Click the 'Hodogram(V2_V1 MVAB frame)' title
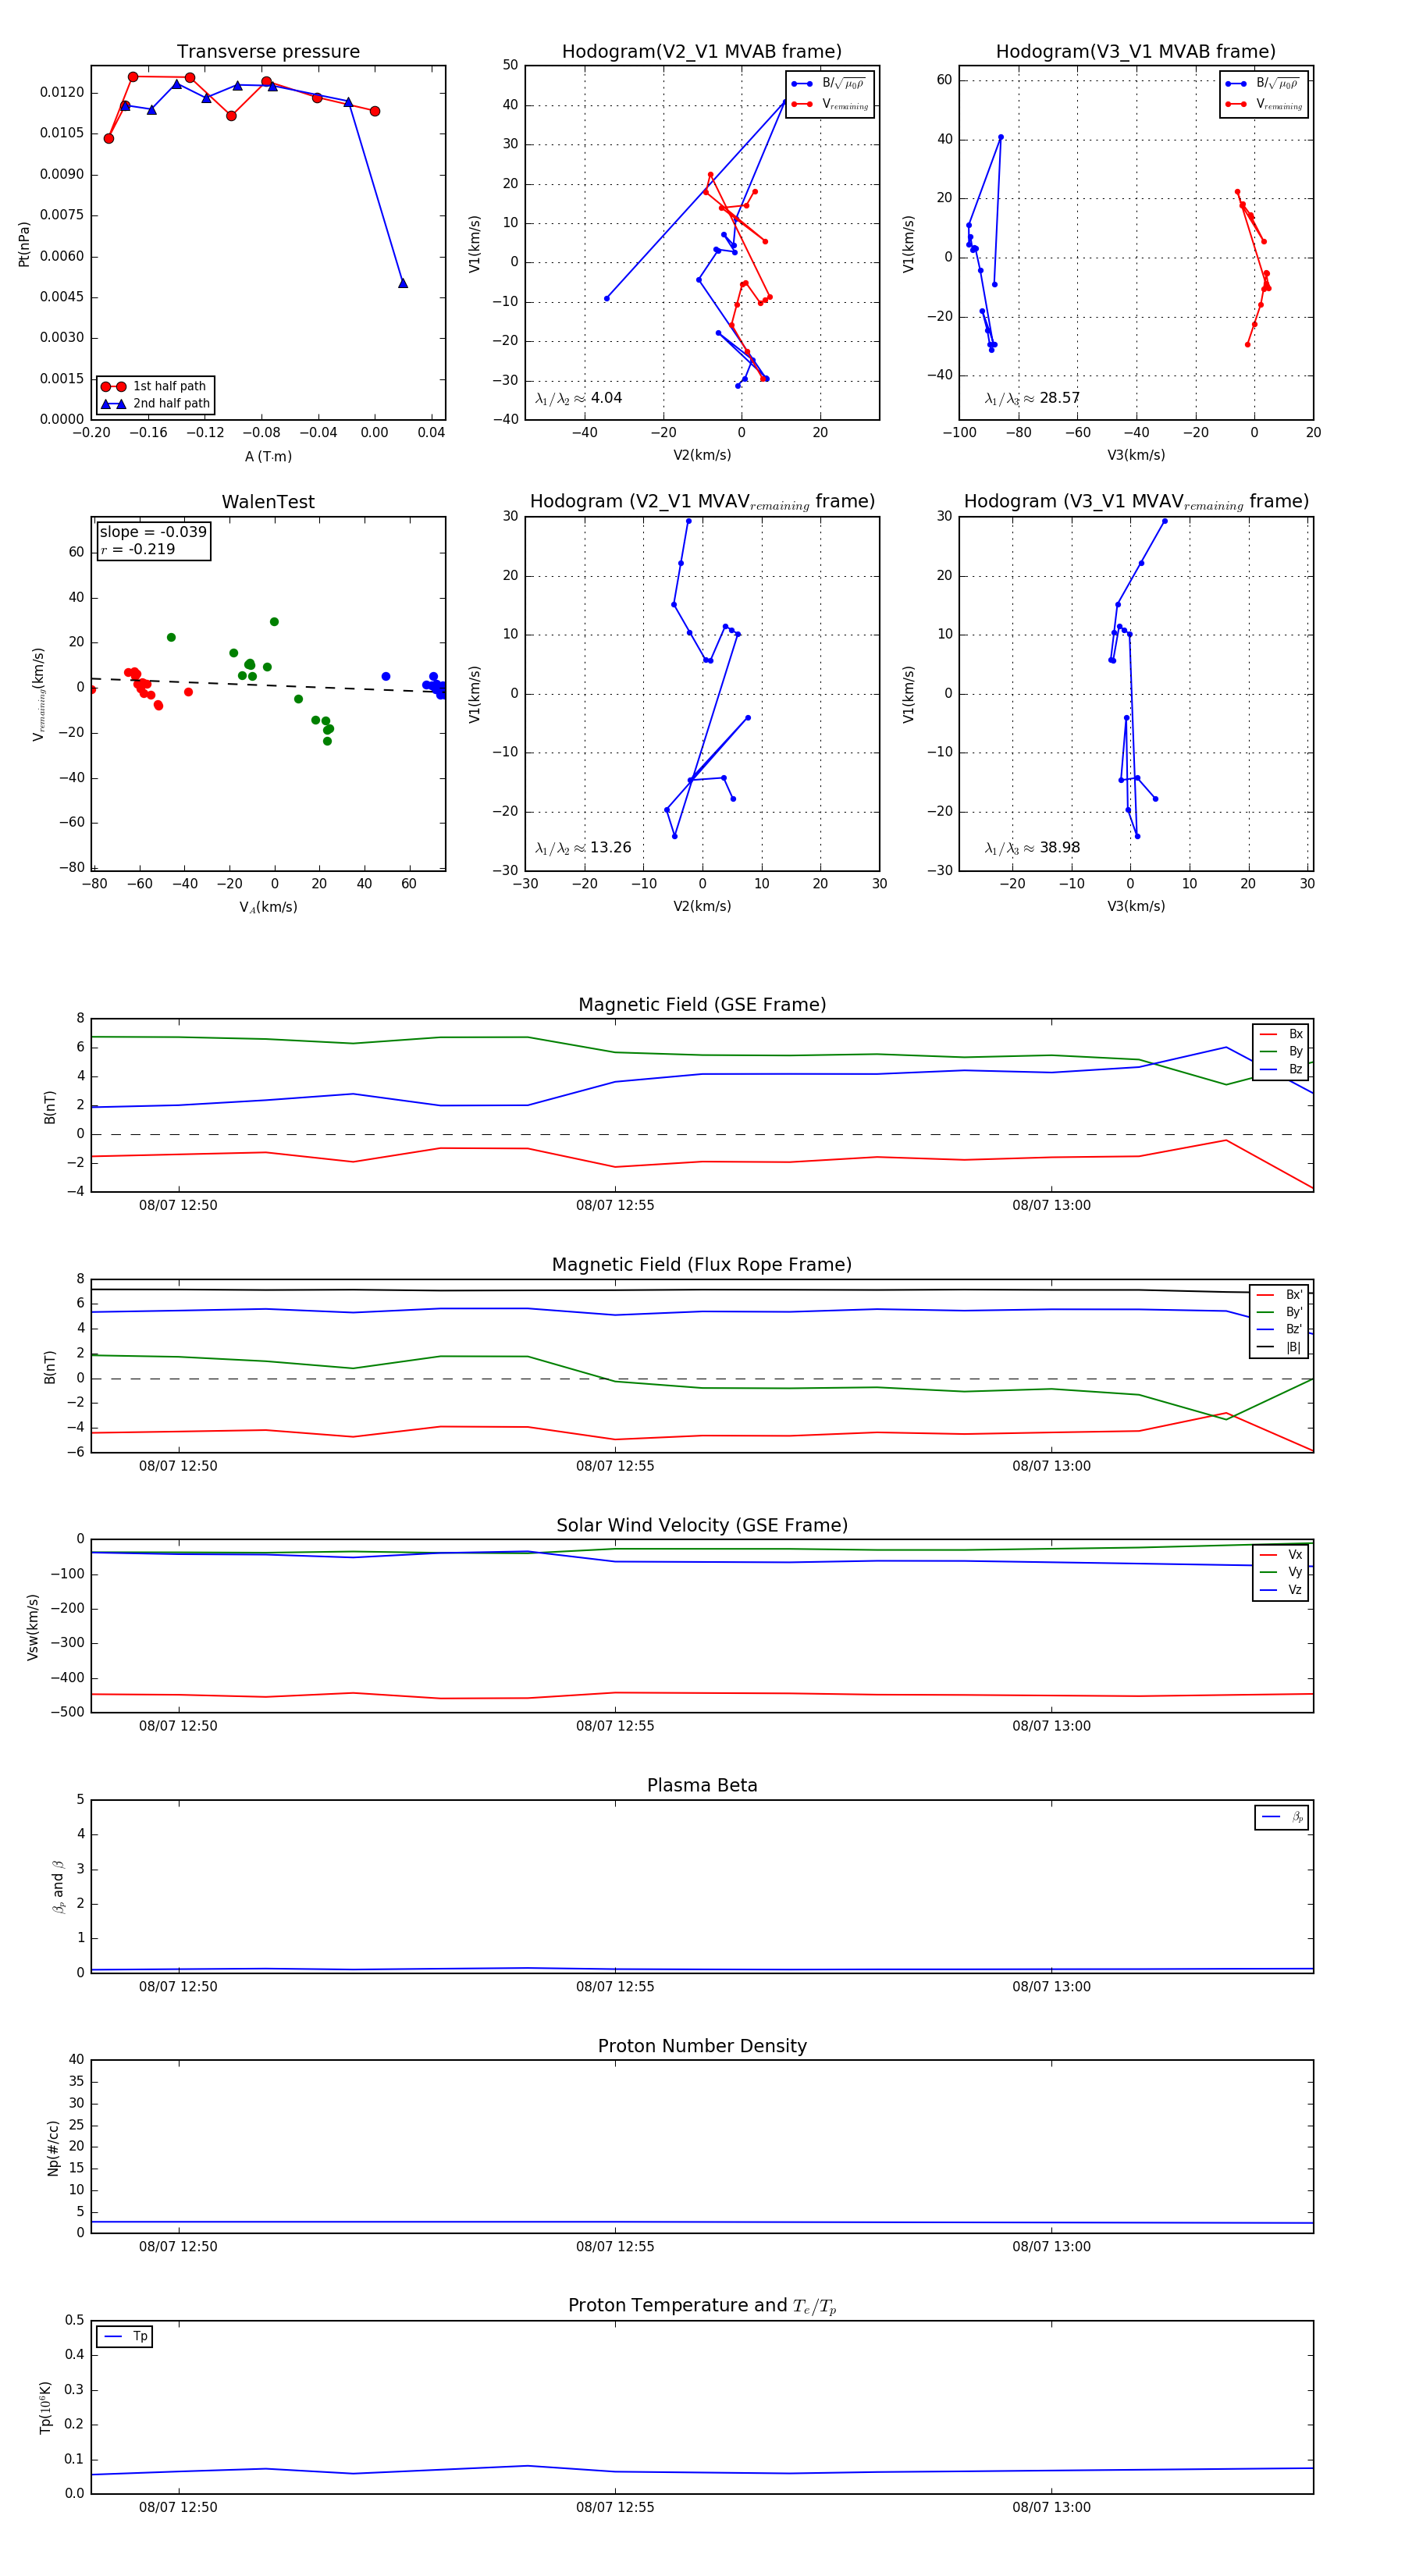The image size is (1405, 2576). (x=702, y=52)
